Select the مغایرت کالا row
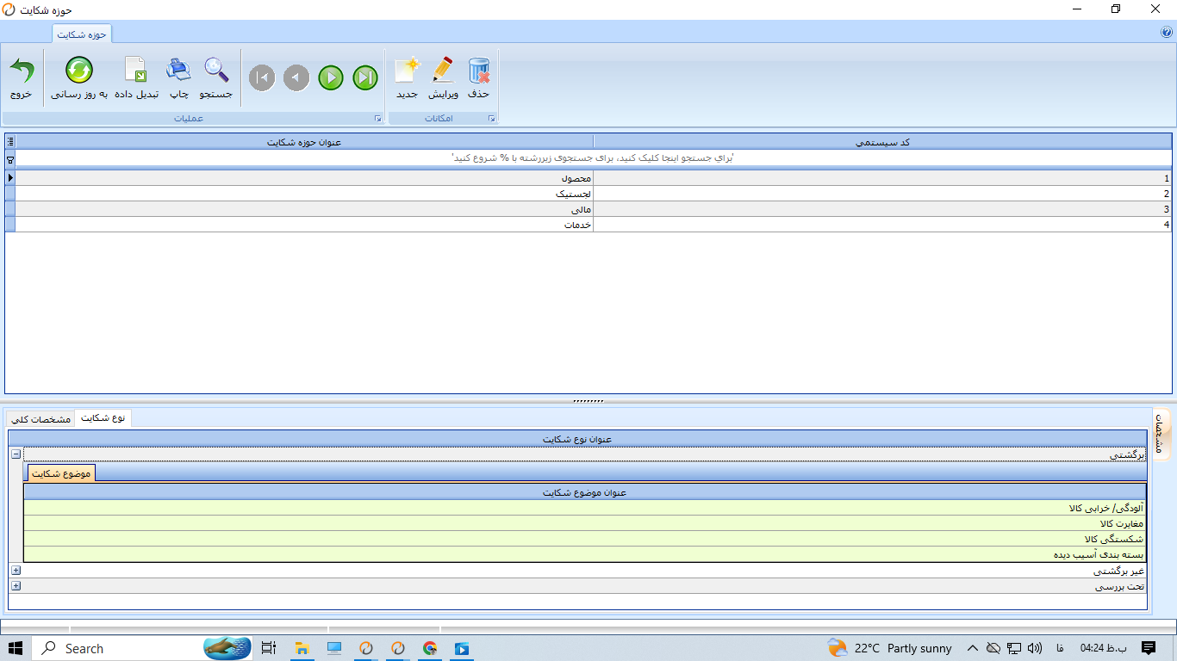This screenshot has height=661, width=1177. click(584, 523)
